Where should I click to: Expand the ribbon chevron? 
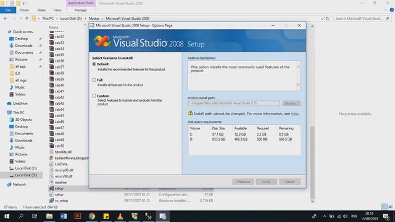385,10
